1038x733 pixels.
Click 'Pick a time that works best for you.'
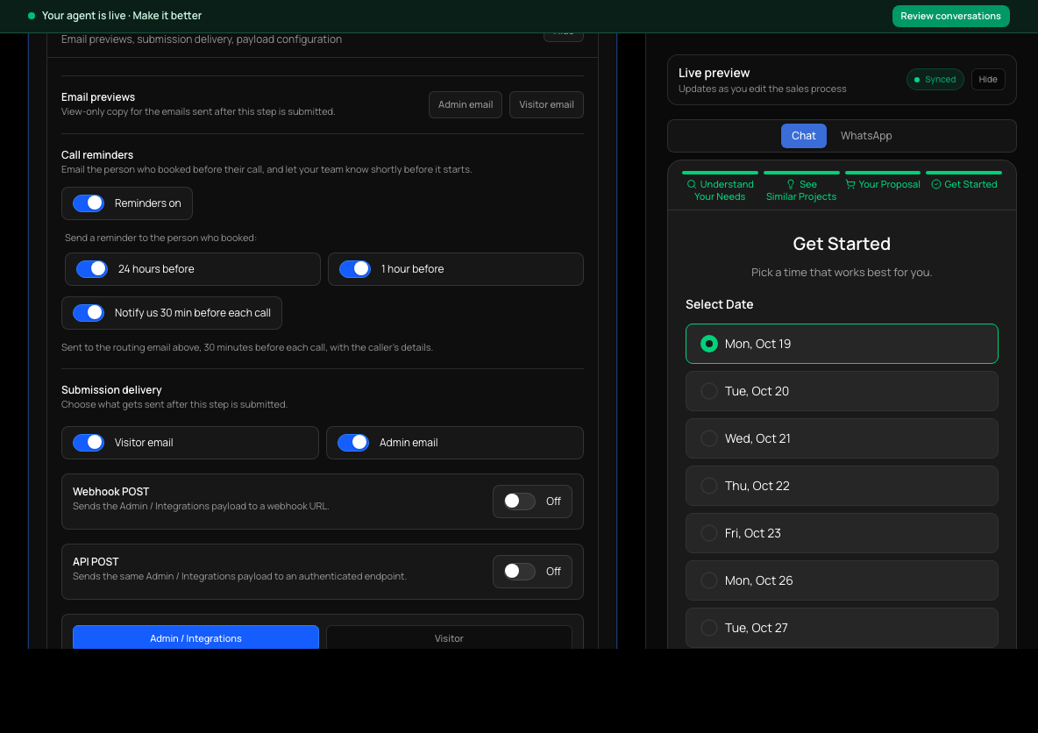(x=842, y=272)
